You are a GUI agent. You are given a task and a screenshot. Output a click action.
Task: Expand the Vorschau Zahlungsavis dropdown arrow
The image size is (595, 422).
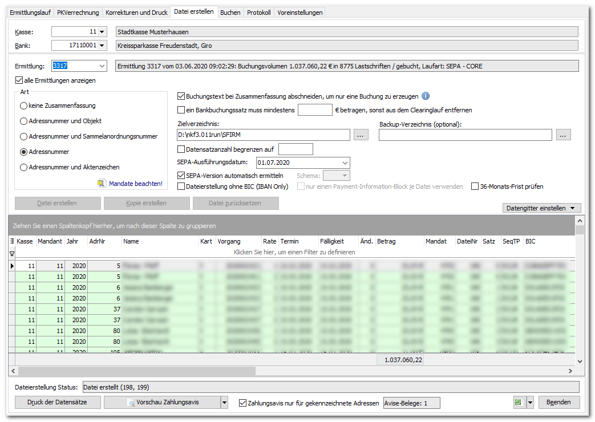[x=224, y=402]
